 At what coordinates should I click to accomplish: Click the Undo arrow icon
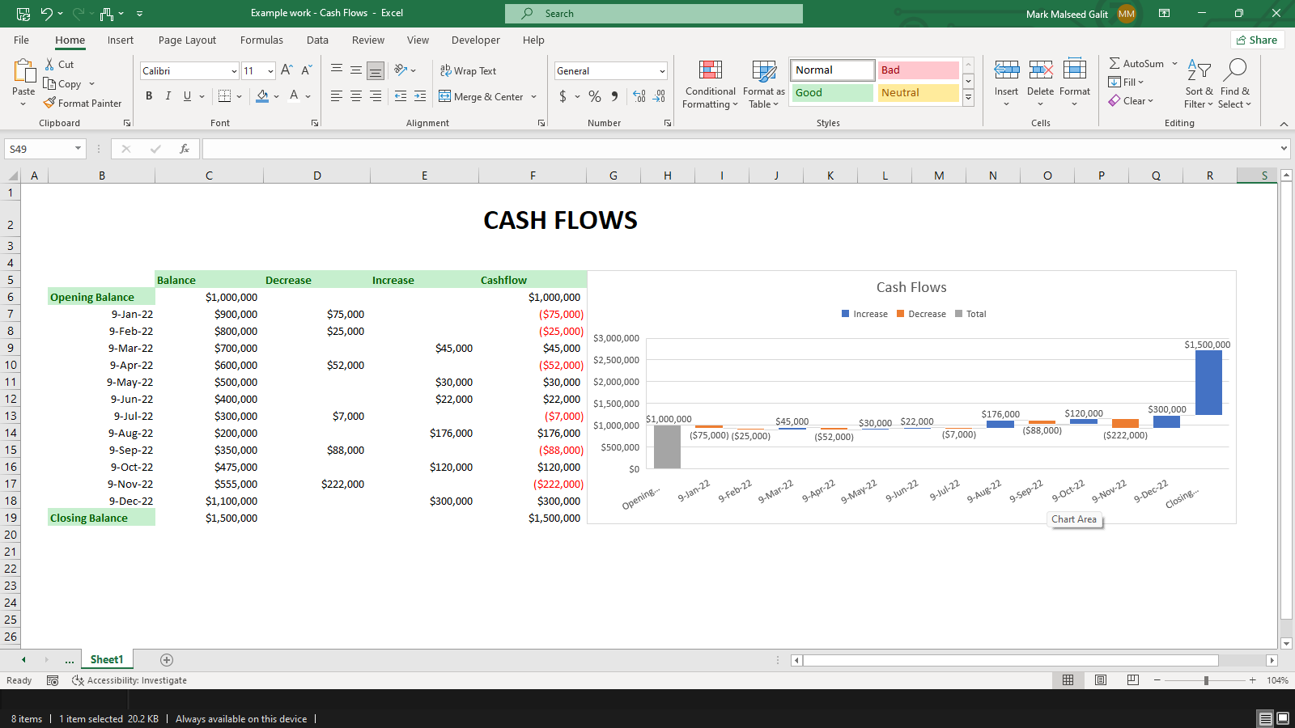tap(47, 14)
